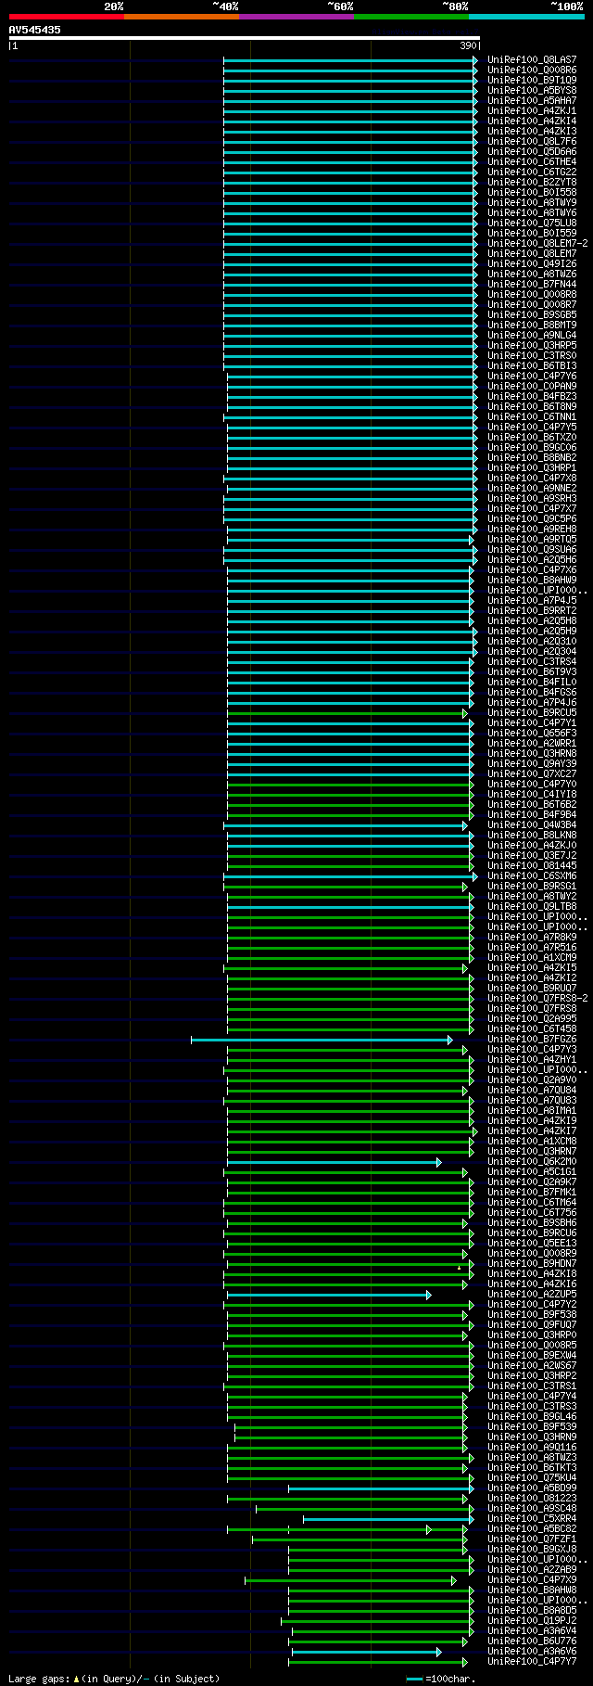The width and height of the screenshot is (593, 1686).
Task: Select the UniRef100_Q19PJ2 label
Action: [x=532, y=1621]
